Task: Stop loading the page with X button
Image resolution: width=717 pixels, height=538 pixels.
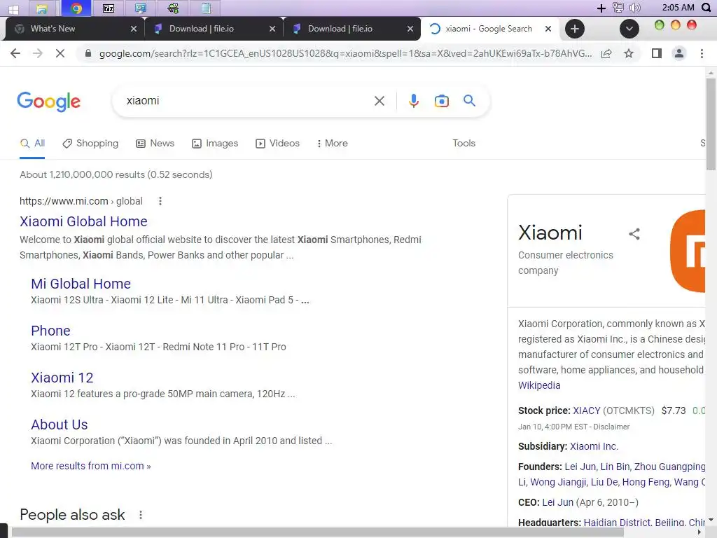Action: pyautogui.click(x=60, y=53)
